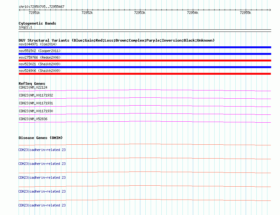
Task: Click the 72953k ruler tick label
Action: click(140, 13)
